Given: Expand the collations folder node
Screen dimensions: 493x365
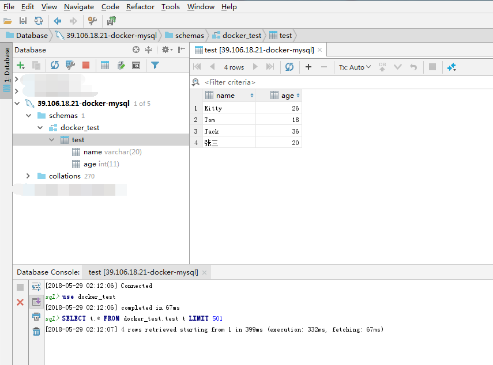Looking at the screenshot, I should click(x=28, y=176).
